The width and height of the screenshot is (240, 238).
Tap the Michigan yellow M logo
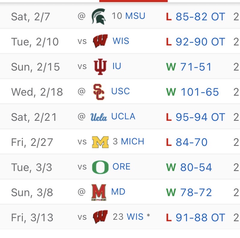[100, 142]
